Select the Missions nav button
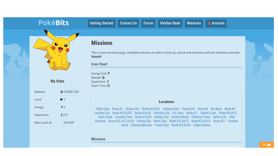 point(194,23)
